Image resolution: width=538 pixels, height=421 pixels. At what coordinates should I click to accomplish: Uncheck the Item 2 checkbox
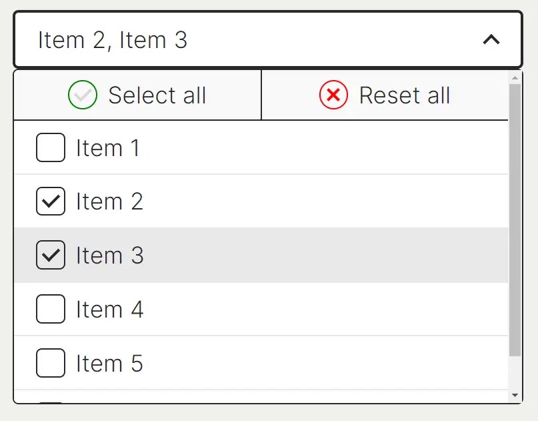click(x=51, y=201)
